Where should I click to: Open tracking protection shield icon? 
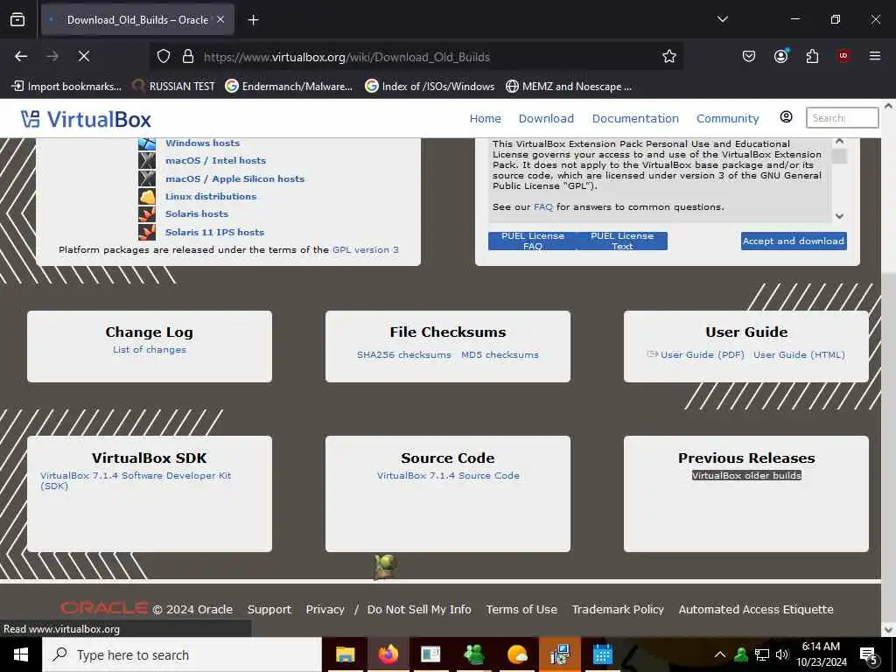click(164, 56)
